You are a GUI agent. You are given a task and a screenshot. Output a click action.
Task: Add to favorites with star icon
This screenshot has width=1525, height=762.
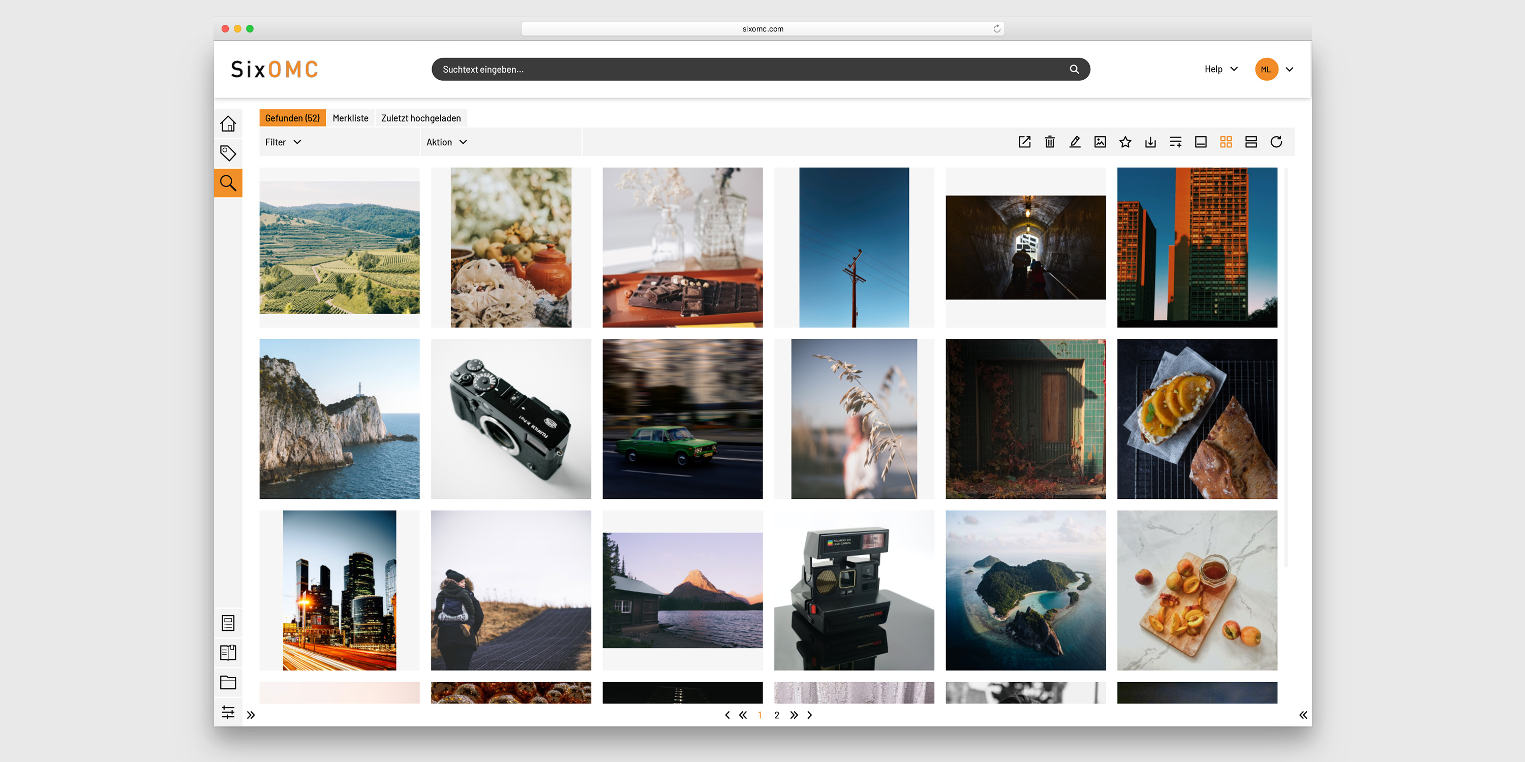pyautogui.click(x=1125, y=142)
